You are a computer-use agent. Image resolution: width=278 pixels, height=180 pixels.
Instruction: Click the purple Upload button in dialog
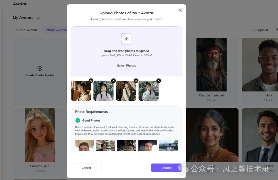(x=166, y=168)
